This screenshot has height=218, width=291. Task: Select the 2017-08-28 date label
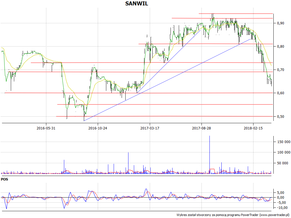pos(201,128)
